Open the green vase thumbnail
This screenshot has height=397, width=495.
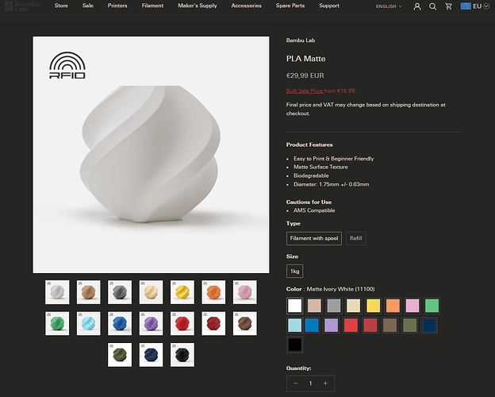[57, 323]
